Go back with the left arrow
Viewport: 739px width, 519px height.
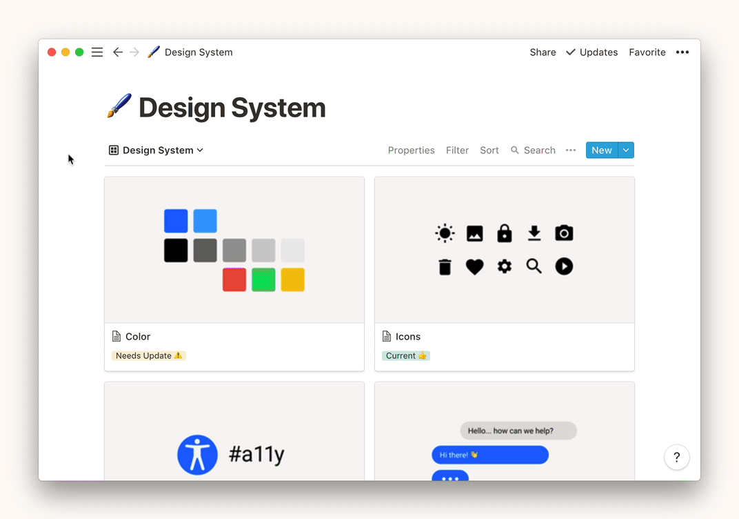tap(118, 52)
